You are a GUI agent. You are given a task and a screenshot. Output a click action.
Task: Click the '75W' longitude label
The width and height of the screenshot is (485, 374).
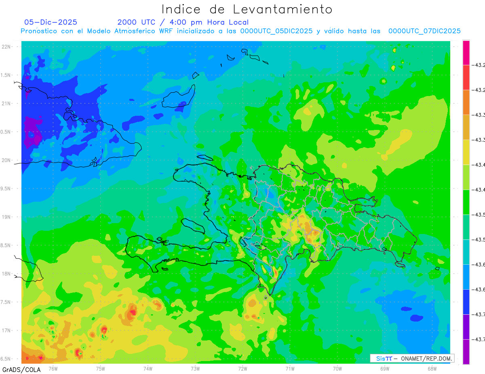pos(100,368)
